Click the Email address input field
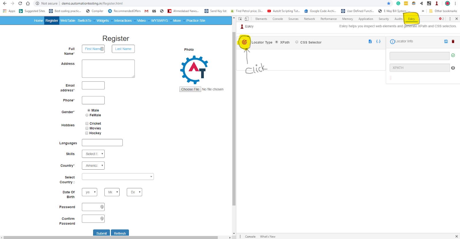 pyautogui.click(x=93, y=85)
